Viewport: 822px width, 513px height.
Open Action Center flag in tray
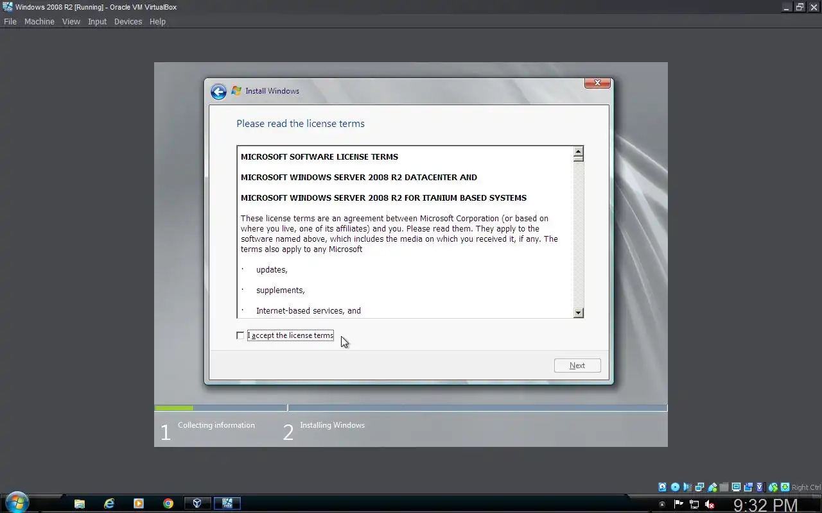tap(678, 504)
